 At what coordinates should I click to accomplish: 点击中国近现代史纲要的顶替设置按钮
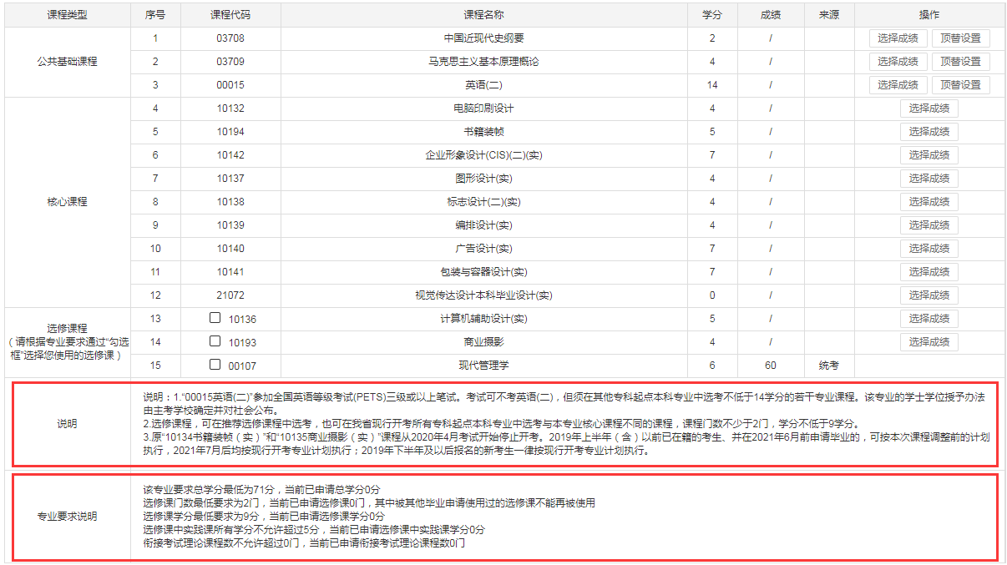click(x=960, y=38)
